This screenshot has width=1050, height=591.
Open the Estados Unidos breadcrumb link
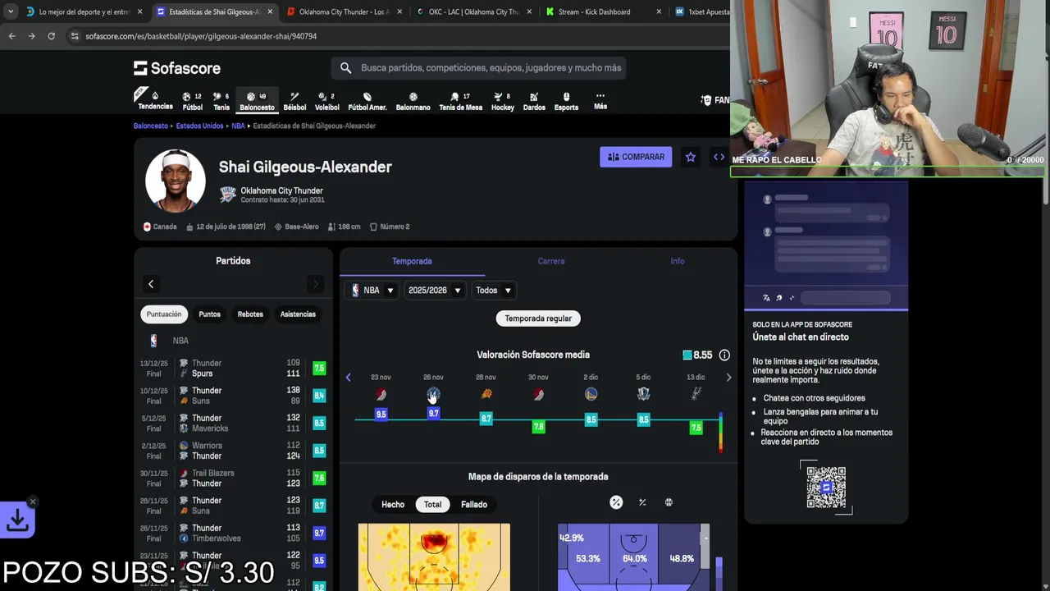pos(199,126)
